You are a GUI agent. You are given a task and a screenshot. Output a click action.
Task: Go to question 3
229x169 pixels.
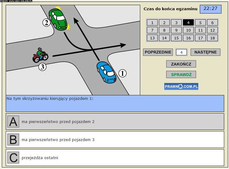[176, 23]
